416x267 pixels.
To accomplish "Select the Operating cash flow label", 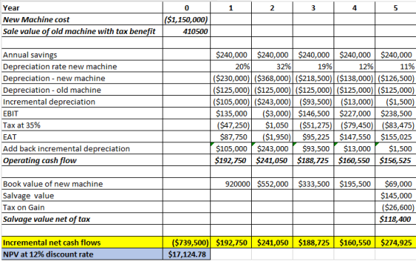I will click(x=40, y=160).
